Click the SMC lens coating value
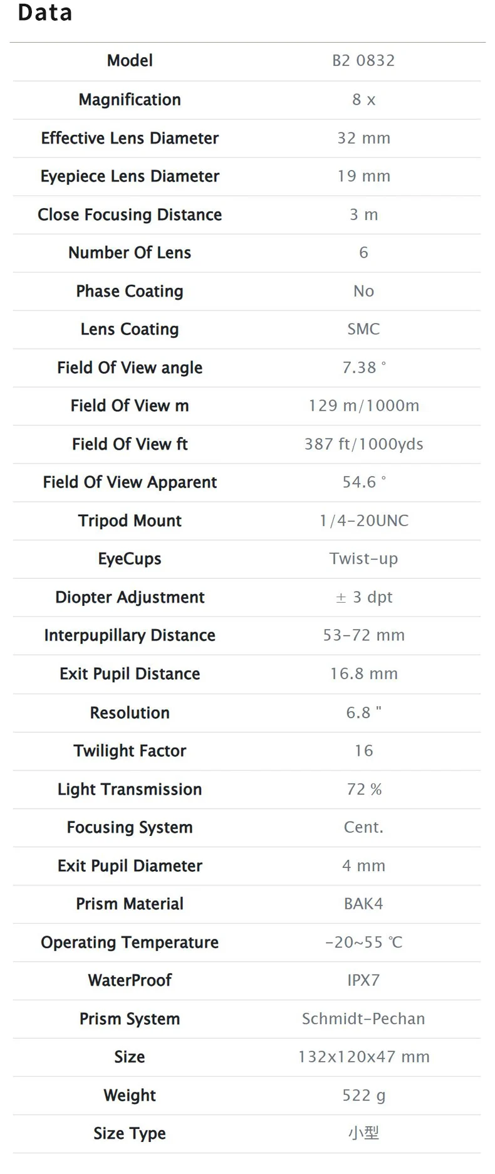495x1174 pixels. pos(363,329)
